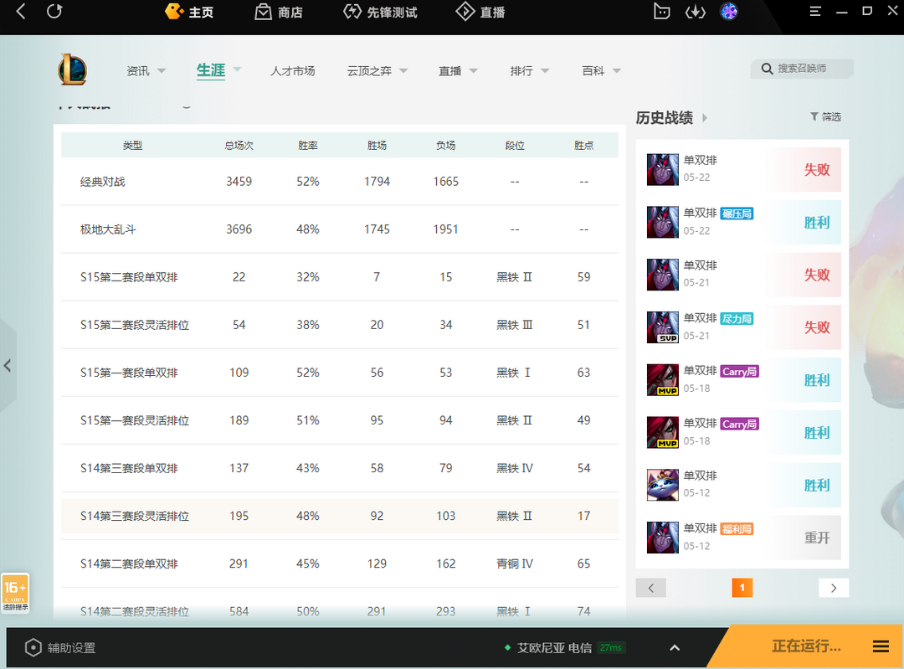Screen dimensions: 904x669
Task: Click the 辅助设置 hexagon icon
Action: coord(33,647)
